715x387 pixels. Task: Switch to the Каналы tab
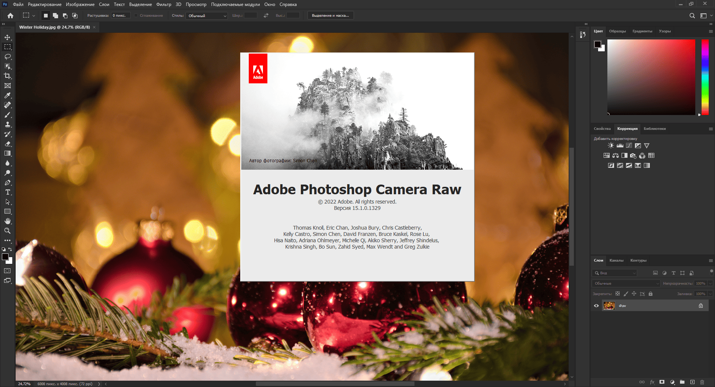(616, 260)
